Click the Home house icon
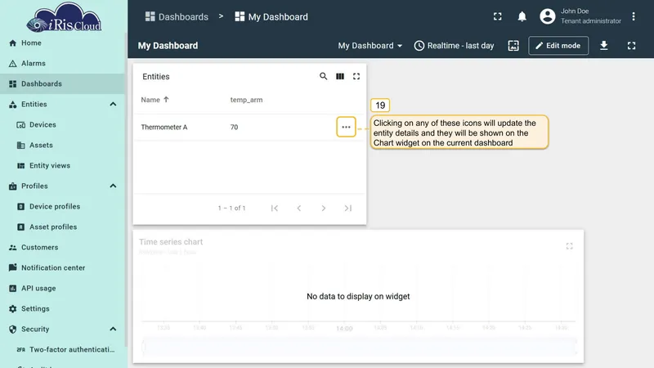654x368 pixels. coord(12,43)
